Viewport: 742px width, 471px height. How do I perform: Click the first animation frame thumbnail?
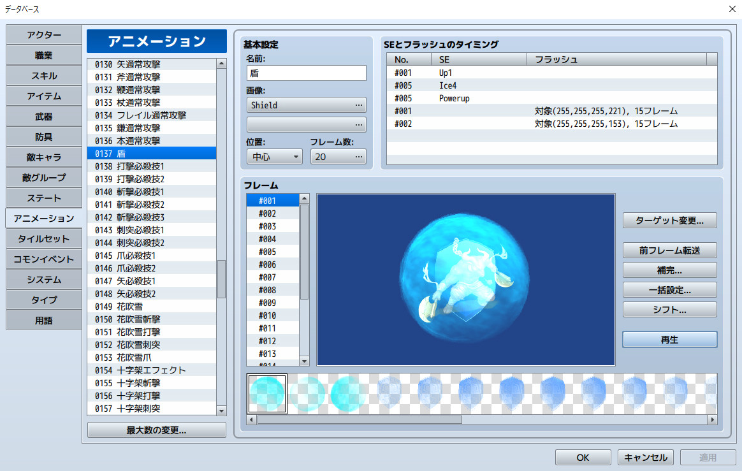(x=266, y=393)
